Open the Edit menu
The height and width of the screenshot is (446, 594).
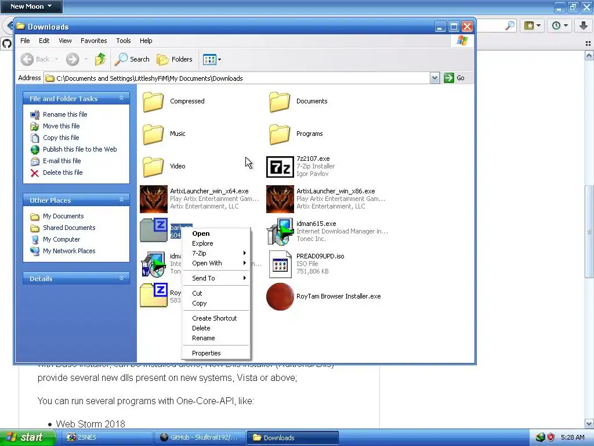click(x=44, y=41)
